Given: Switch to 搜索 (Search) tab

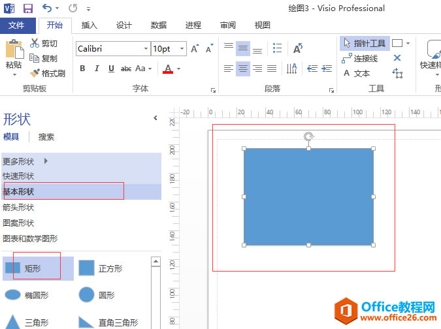Looking at the screenshot, I should point(46,137).
